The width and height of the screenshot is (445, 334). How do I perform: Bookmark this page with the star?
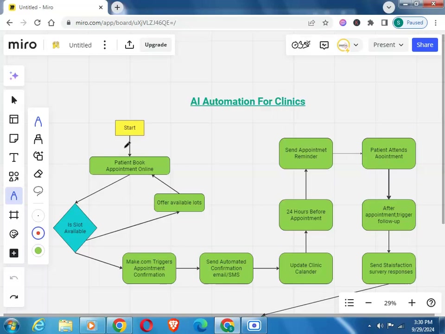click(325, 23)
